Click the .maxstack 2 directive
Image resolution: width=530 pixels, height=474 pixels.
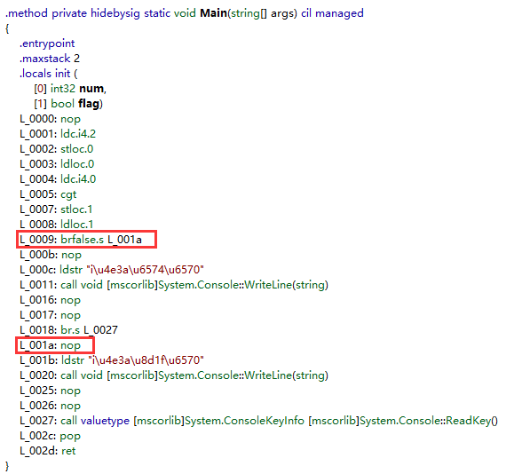click(50, 59)
